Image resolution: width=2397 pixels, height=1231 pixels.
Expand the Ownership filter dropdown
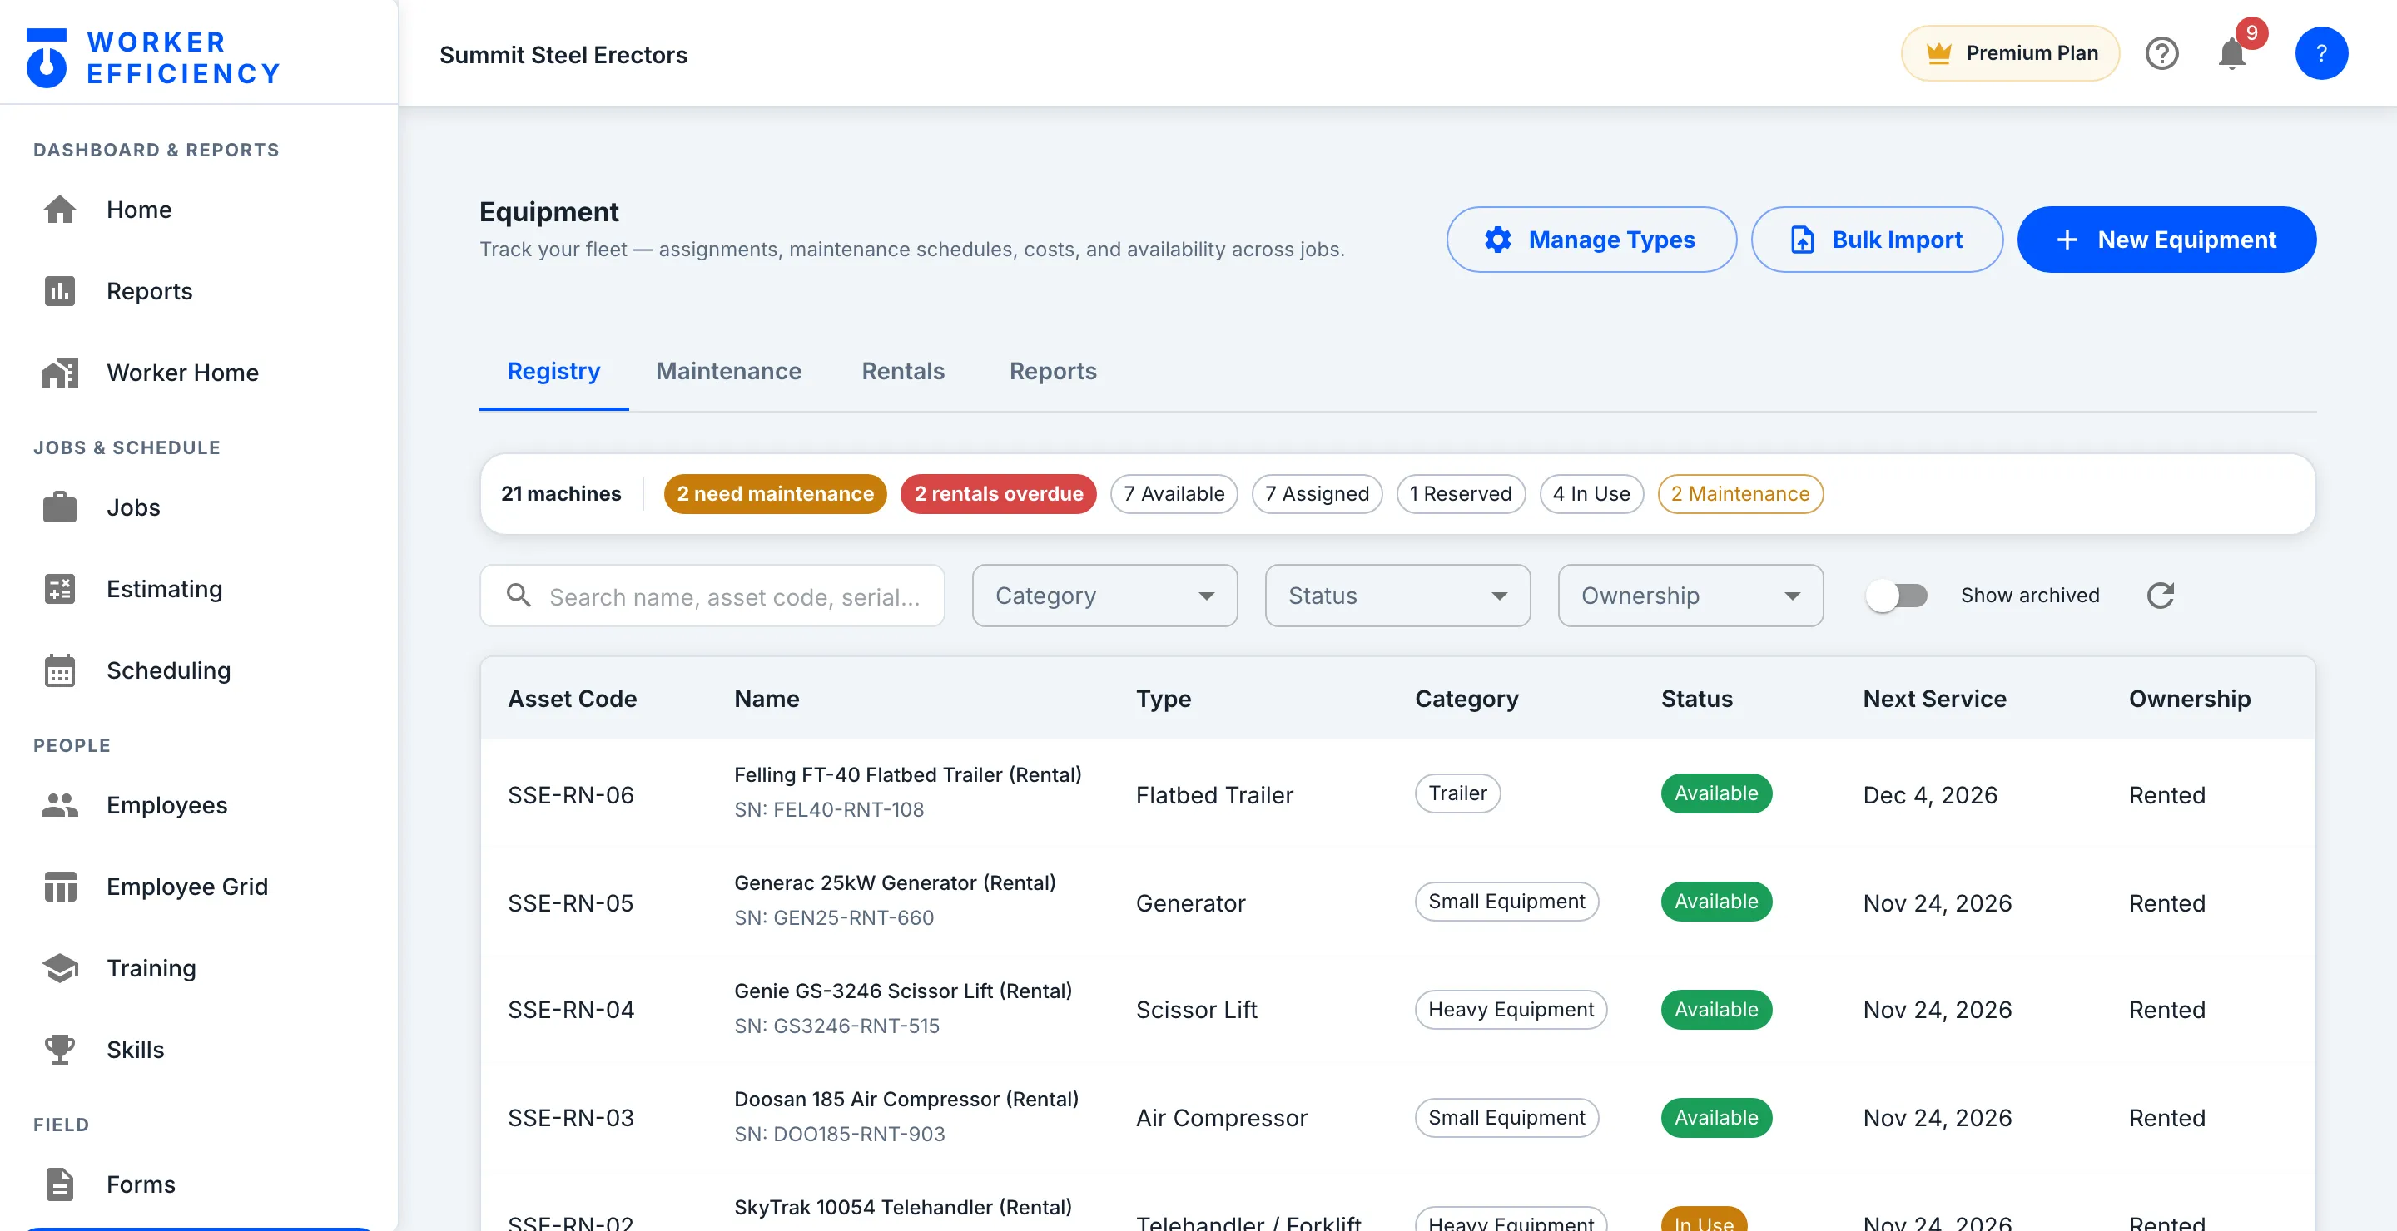coord(1690,595)
